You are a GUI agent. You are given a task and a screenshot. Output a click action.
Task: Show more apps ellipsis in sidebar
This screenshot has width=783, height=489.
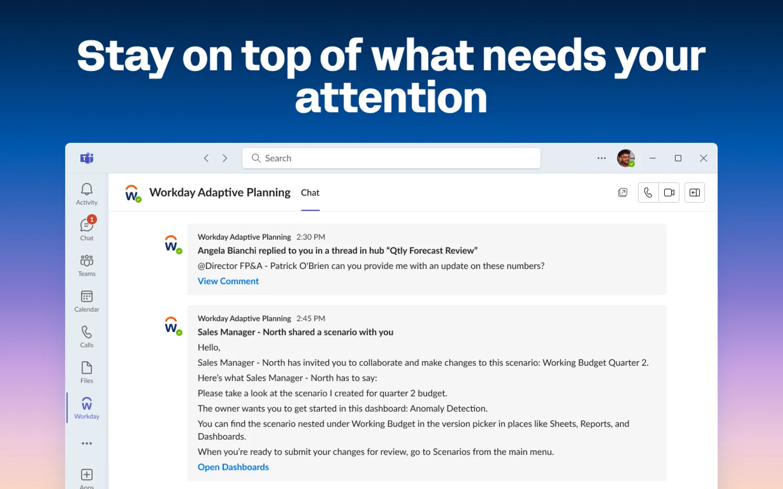click(x=87, y=444)
